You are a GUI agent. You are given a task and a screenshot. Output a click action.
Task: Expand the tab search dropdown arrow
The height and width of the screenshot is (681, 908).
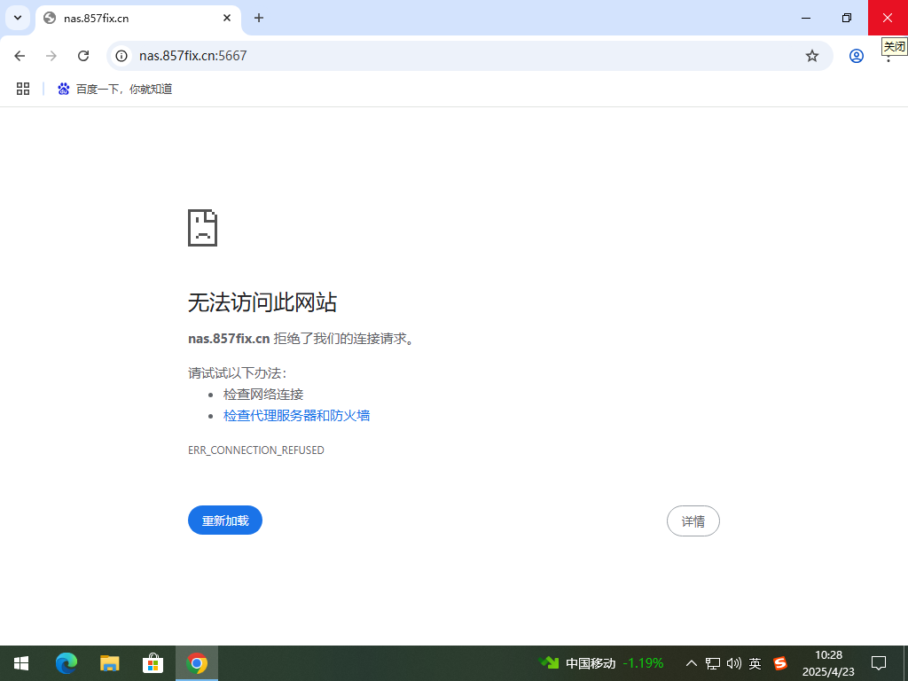coord(18,18)
